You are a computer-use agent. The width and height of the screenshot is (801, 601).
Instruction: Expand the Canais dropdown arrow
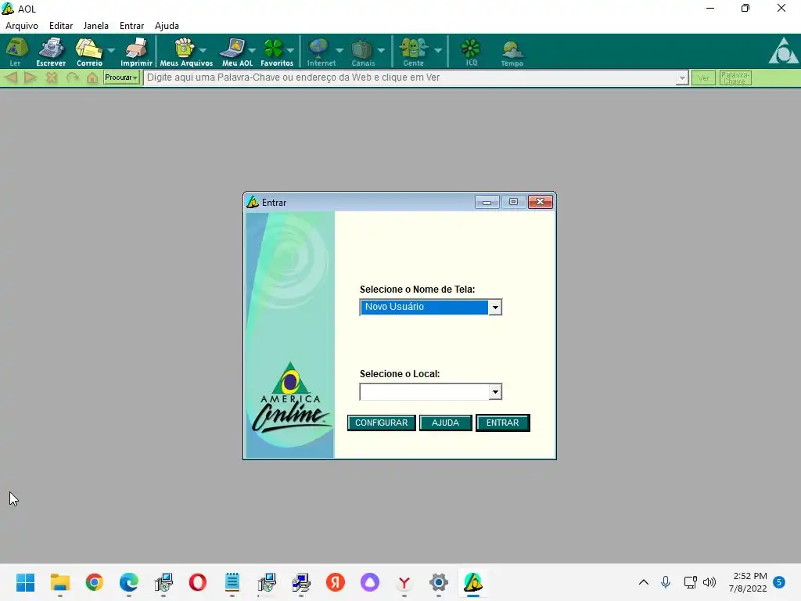click(381, 50)
